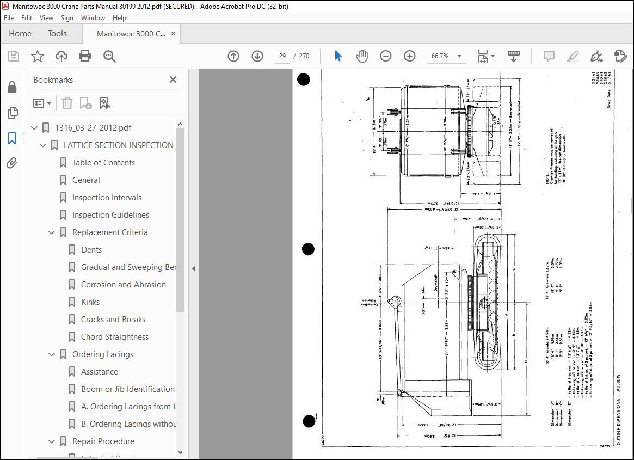The image size is (634, 460).
Task: Click the security lock panel icon
Action: [x=12, y=87]
